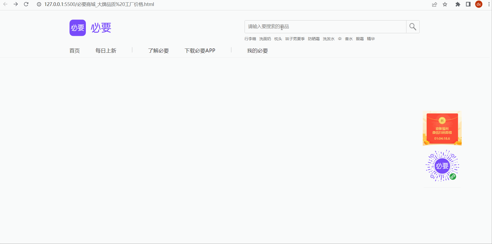
Task: Search hot keyword 精华
Action: pyautogui.click(x=371, y=39)
